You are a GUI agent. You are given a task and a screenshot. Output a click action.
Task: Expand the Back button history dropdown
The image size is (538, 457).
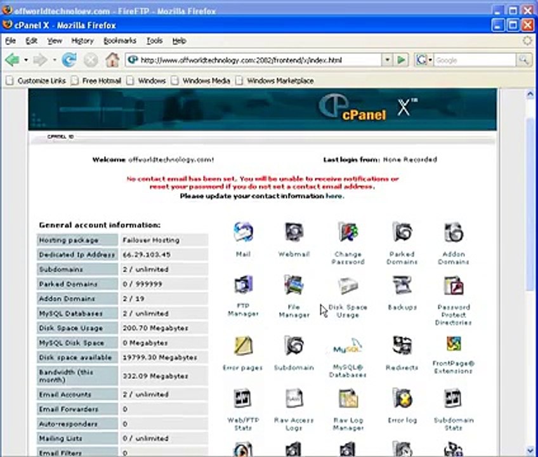coord(26,60)
